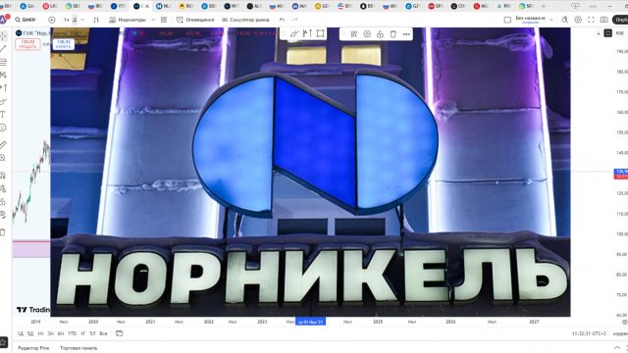The image size is (628, 353).
Task: Start Симулятор рынка (market replay)
Action: point(245,20)
